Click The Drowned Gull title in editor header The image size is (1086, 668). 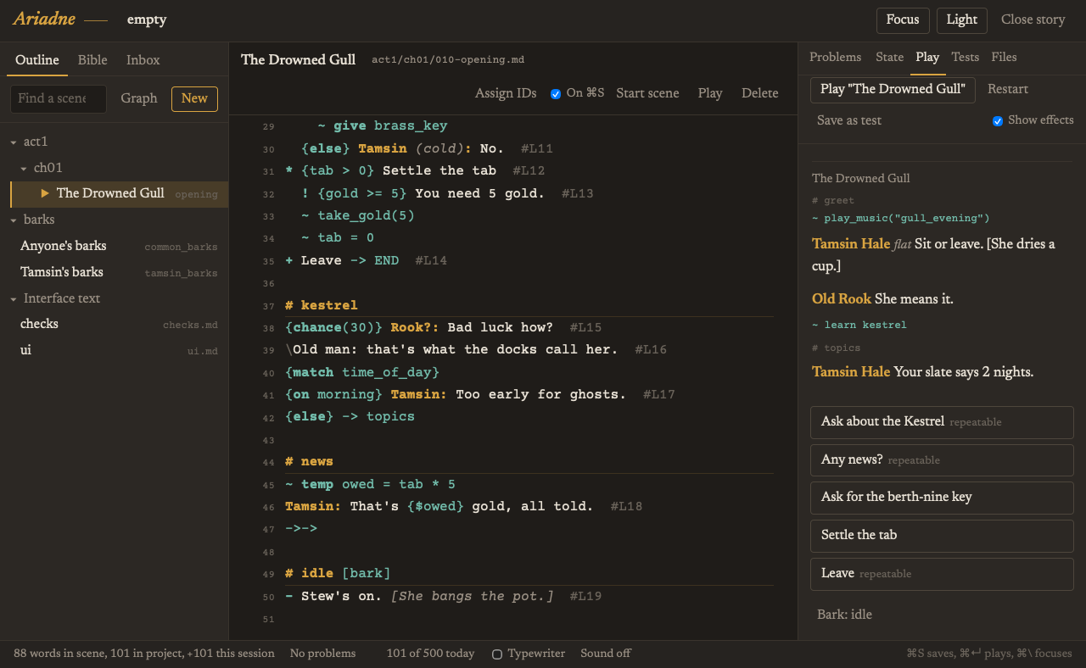coord(298,59)
